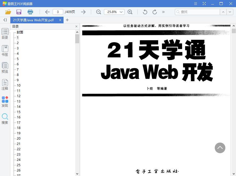Select outline entry 9
This screenshot has height=176, width=236.
(x=18, y=80)
